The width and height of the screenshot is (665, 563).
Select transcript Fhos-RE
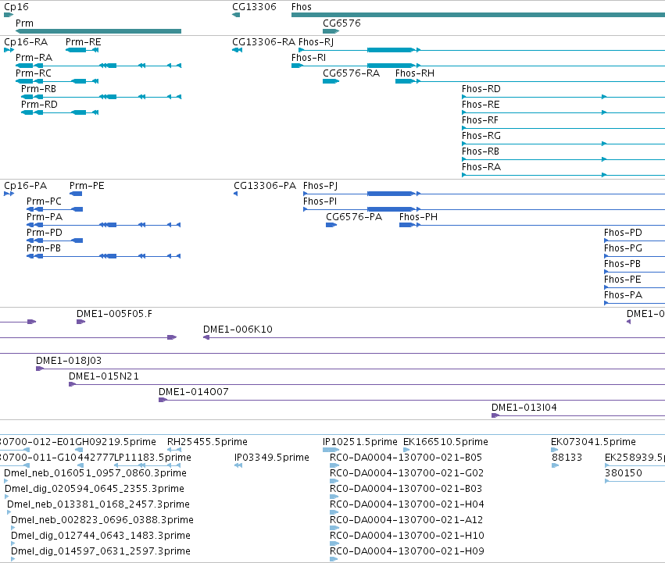(563, 112)
